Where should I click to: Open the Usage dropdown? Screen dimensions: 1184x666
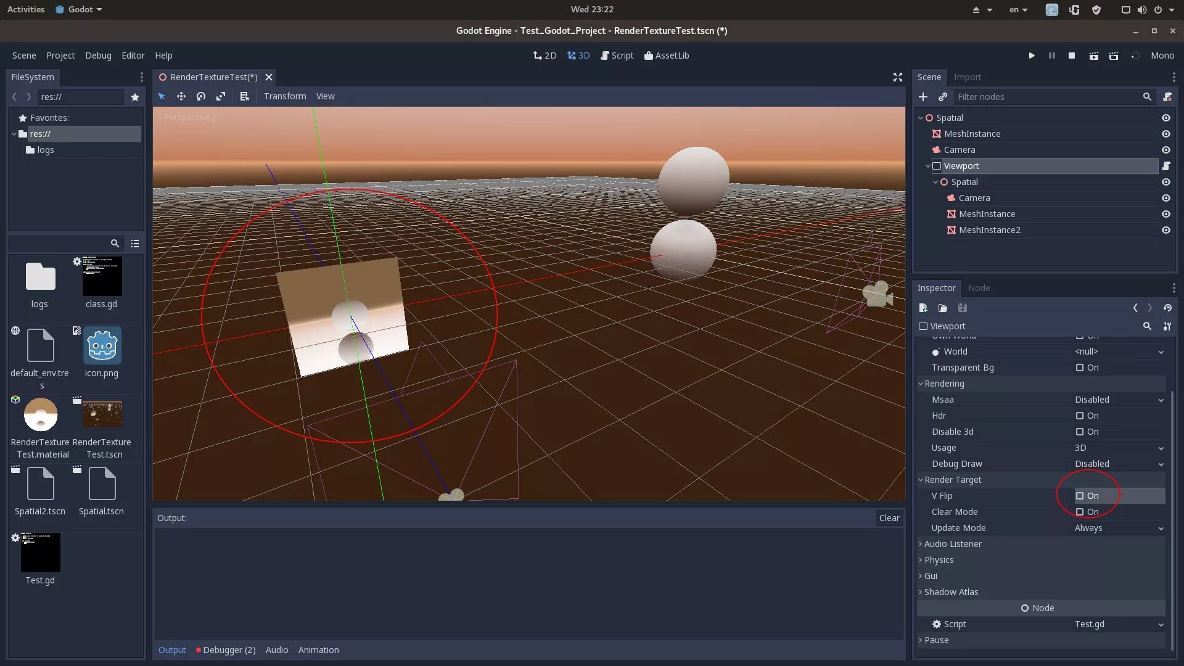pyautogui.click(x=1119, y=448)
